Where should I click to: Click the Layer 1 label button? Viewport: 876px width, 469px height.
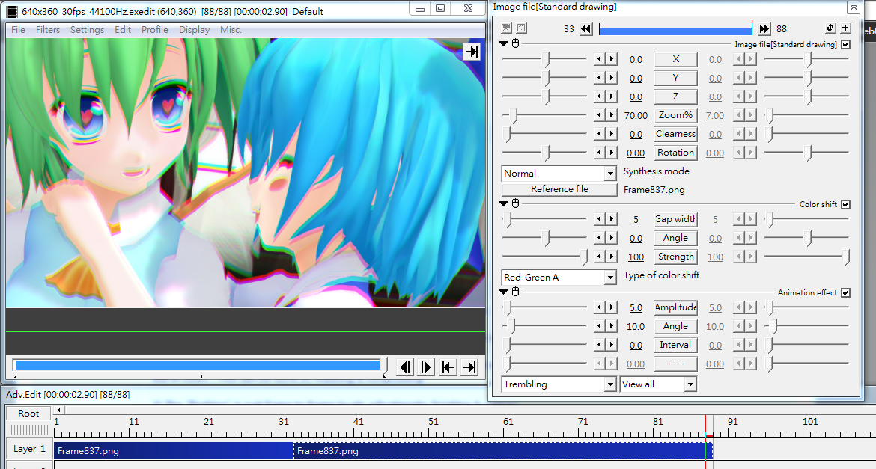point(29,449)
